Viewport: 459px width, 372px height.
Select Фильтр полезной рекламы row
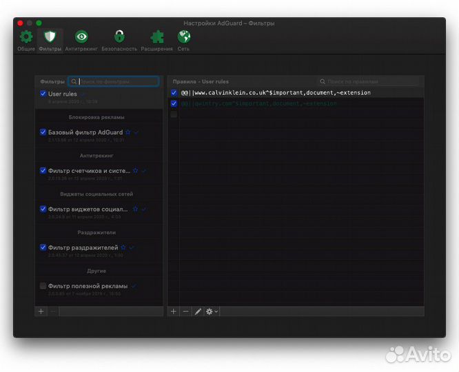tap(99, 289)
